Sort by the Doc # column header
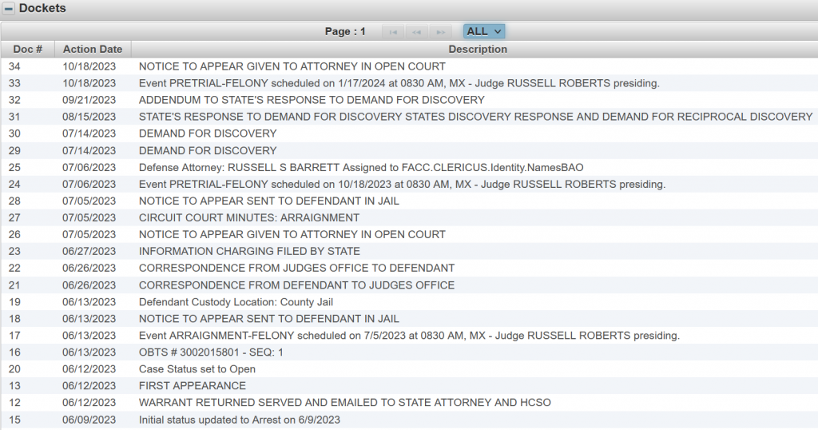Image resolution: width=818 pixels, height=430 pixels. (28, 49)
